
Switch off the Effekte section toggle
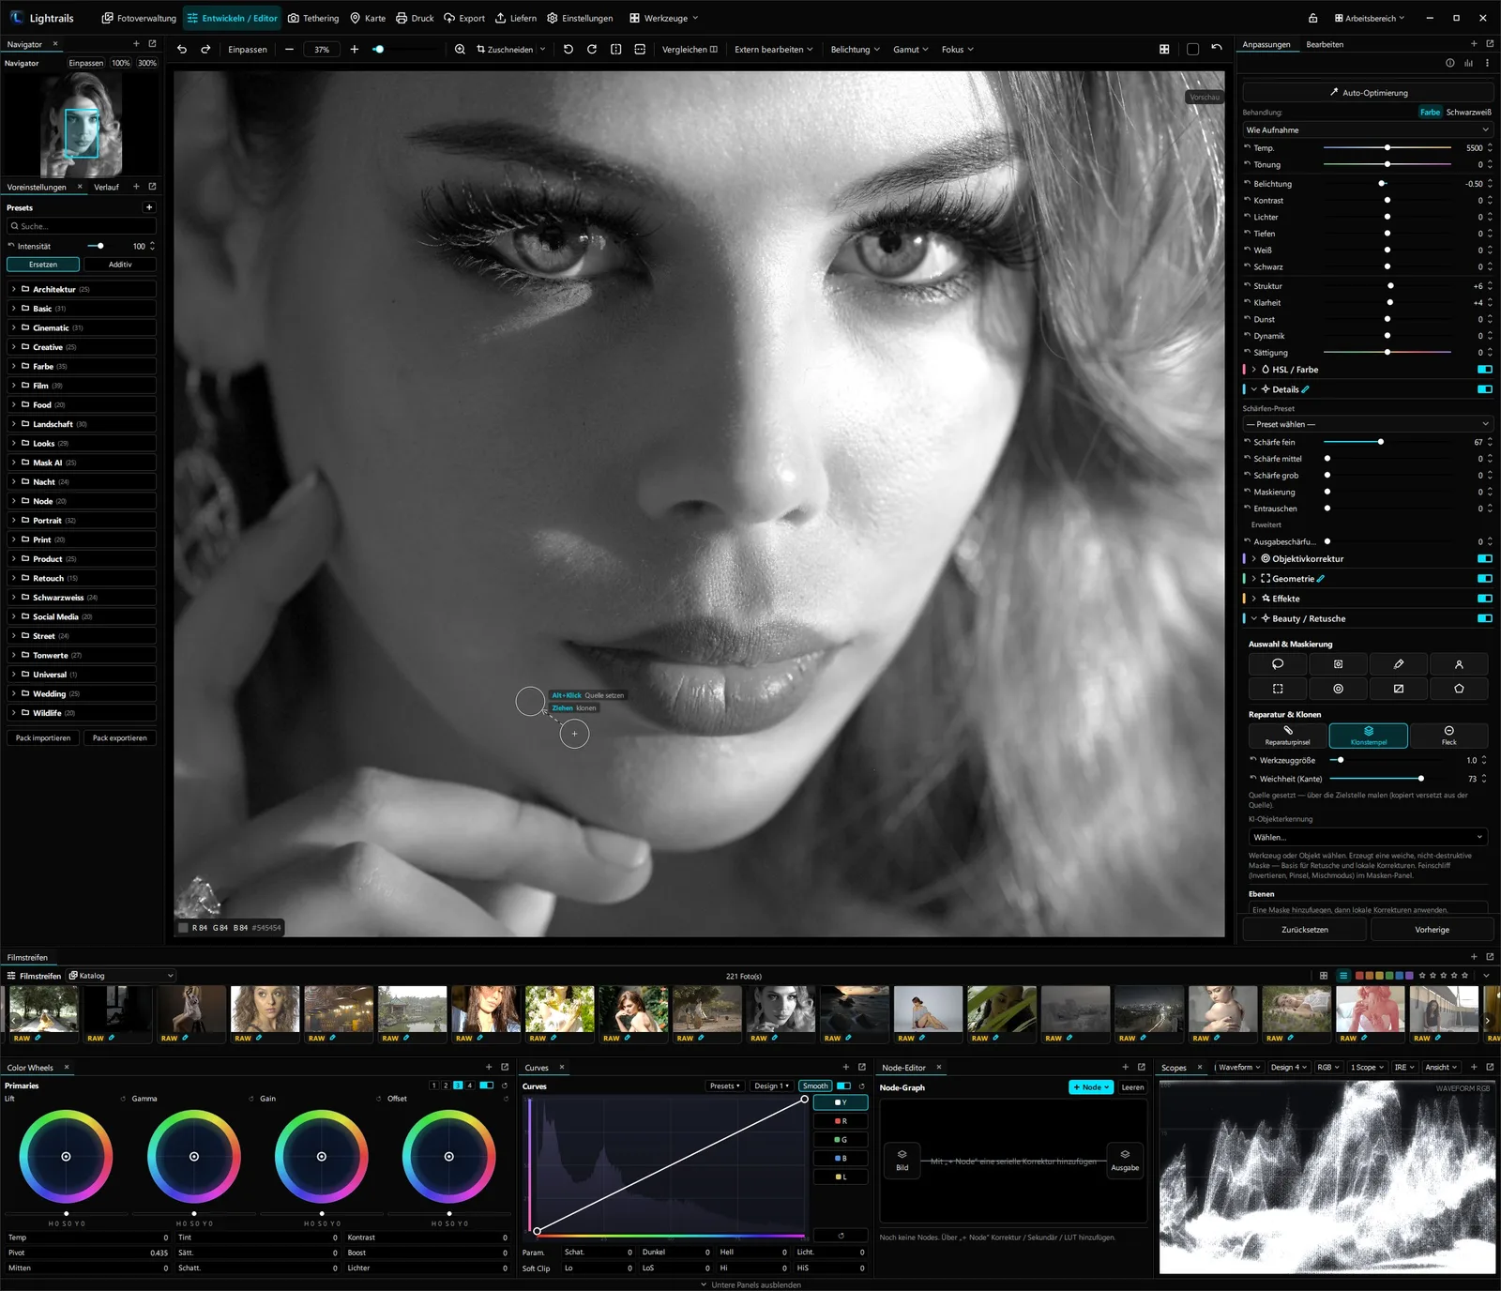click(x=1484, y=599)
